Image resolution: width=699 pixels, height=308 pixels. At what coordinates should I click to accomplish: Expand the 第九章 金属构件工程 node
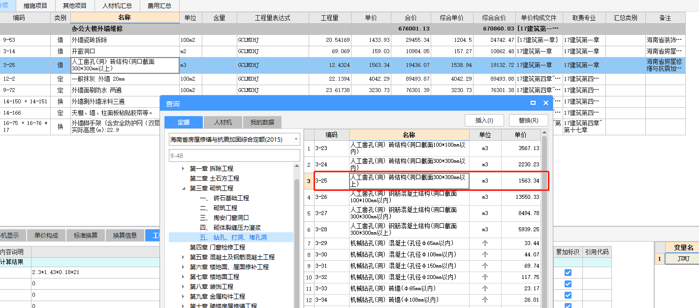click(183, 296)
